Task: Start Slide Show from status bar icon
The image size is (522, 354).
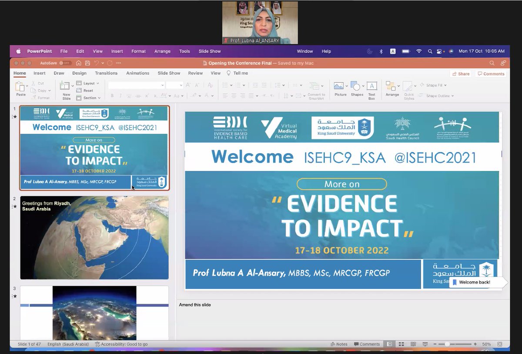Action: (425, 344)
